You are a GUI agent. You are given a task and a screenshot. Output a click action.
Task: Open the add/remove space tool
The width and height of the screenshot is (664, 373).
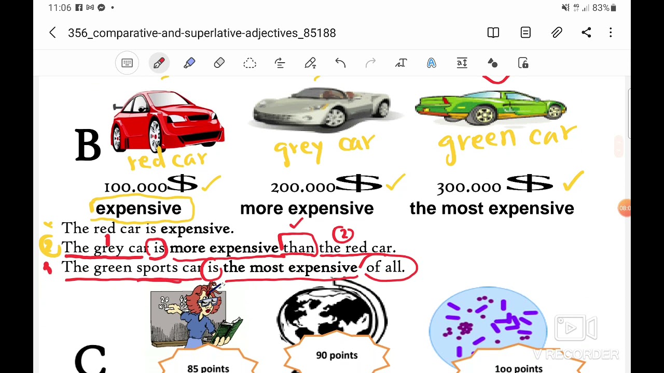[462, 63]
